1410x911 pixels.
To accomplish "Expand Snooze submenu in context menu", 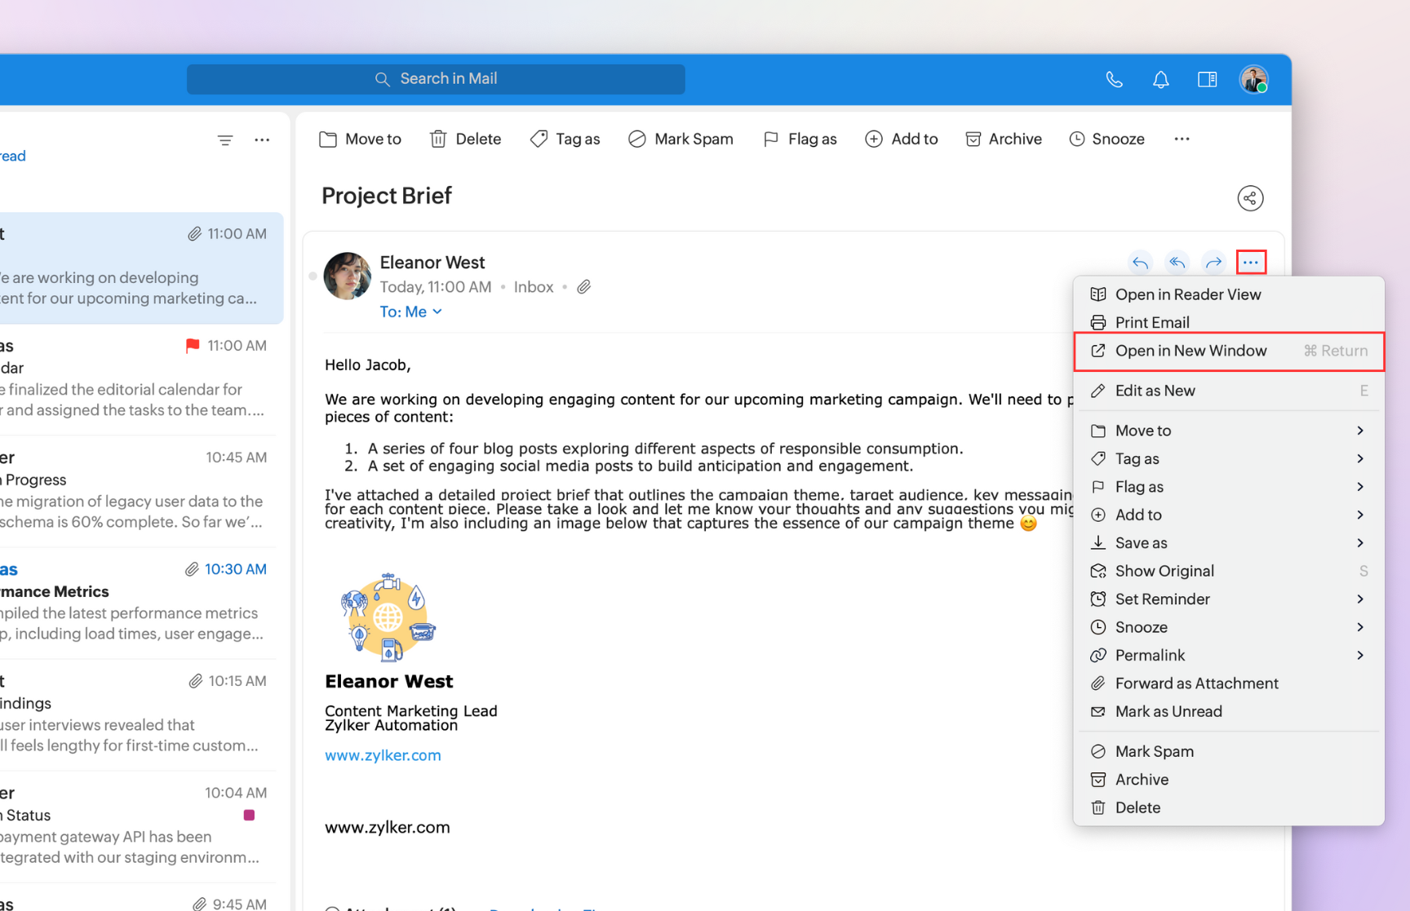I will coord(1229,627).
